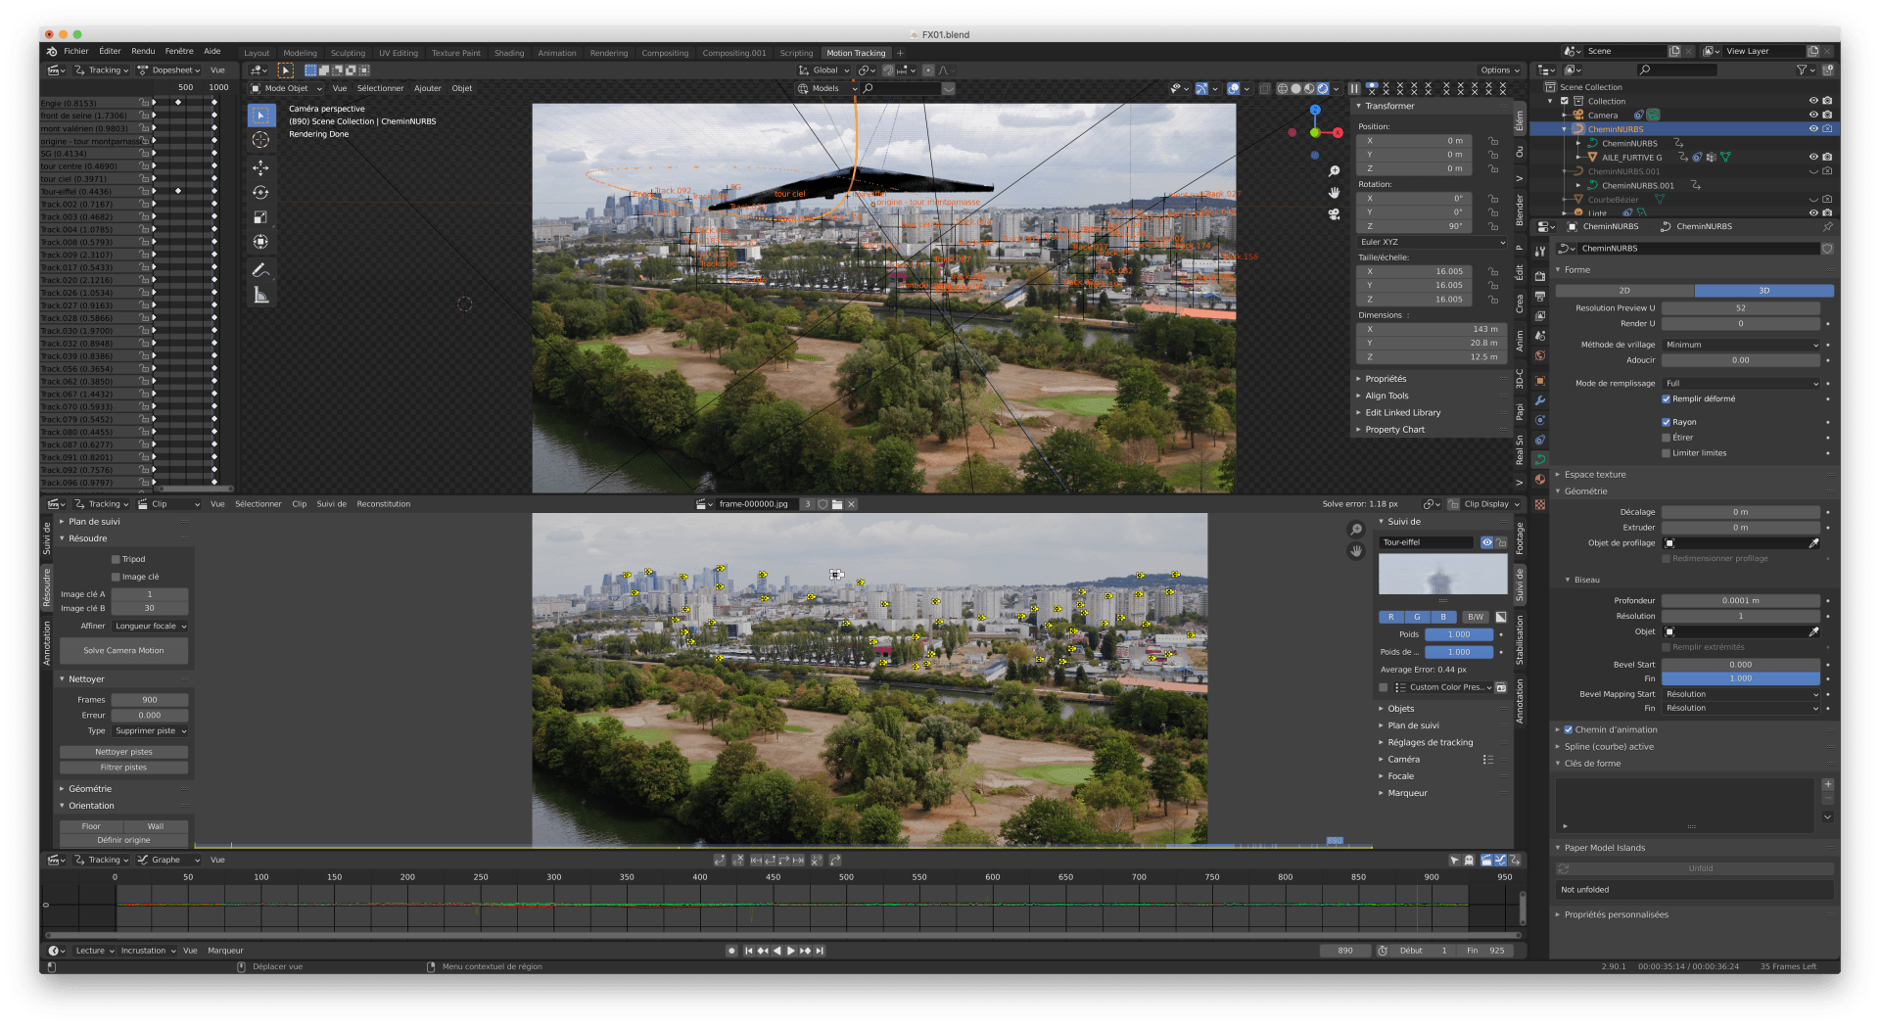Open the Rendu menu

(143, 51)
